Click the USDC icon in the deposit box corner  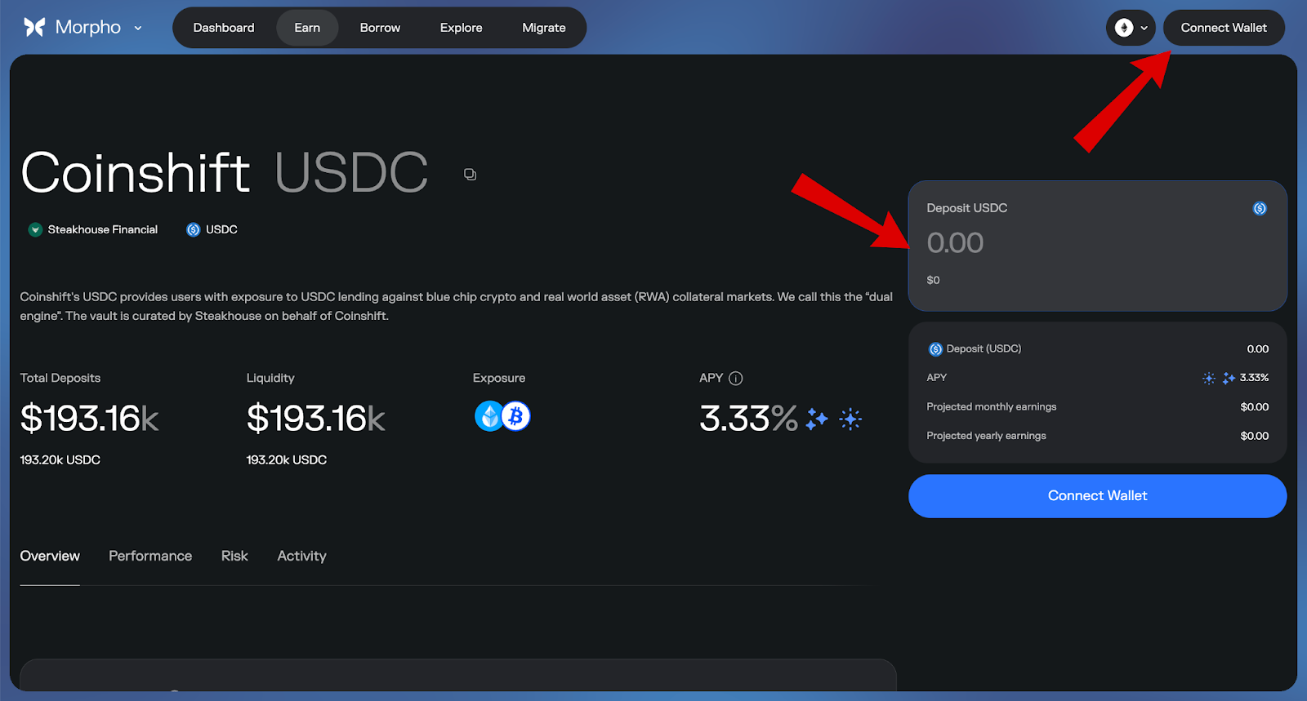pos(1260,209)
